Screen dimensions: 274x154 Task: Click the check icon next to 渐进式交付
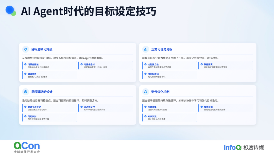82,107
